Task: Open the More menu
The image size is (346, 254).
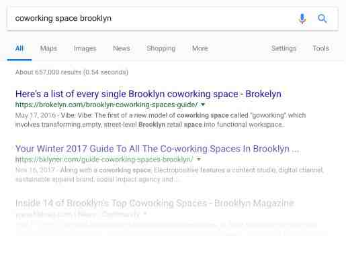Action: coord(200,48)
